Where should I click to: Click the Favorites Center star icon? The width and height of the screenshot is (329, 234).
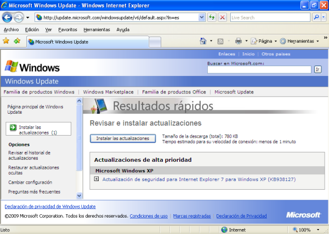[x=6, y=41]
